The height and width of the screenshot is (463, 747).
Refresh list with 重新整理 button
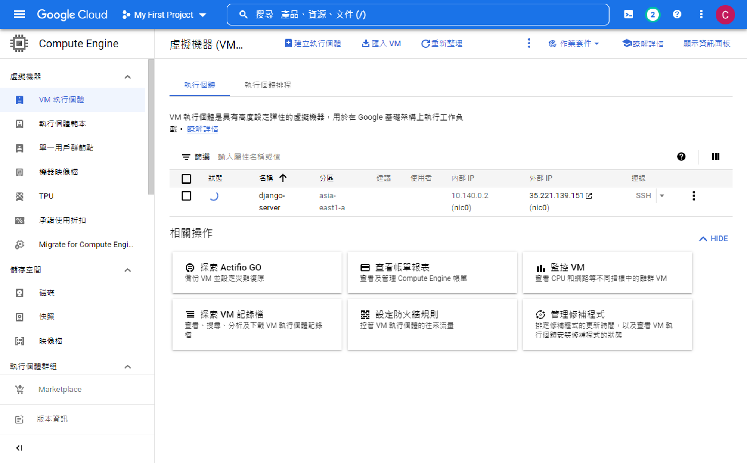click(442, 44)
